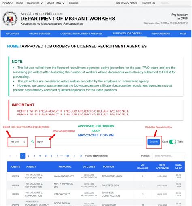The width and height of the screenshot is (192, 206).
Task: Open the Contact Us link
Action: (148, 3)
